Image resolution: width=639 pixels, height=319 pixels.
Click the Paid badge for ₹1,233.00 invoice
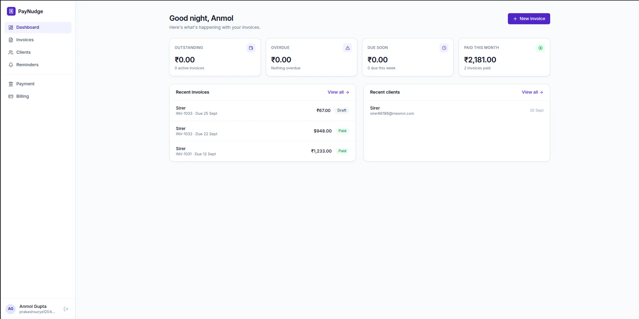coord(342,151)
